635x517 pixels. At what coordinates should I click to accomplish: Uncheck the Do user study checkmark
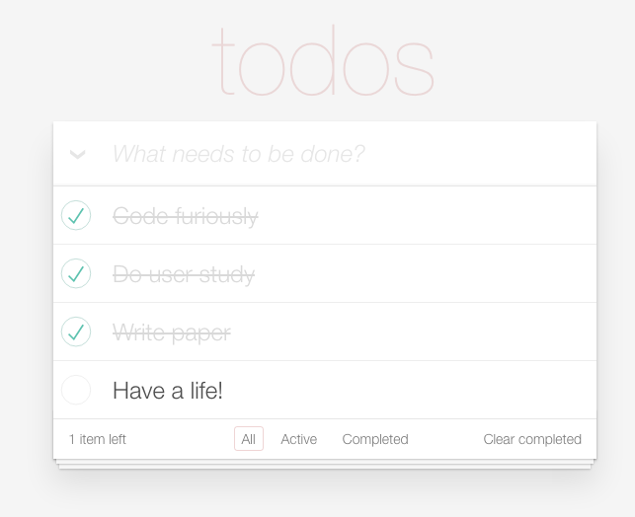click(76, 273)
